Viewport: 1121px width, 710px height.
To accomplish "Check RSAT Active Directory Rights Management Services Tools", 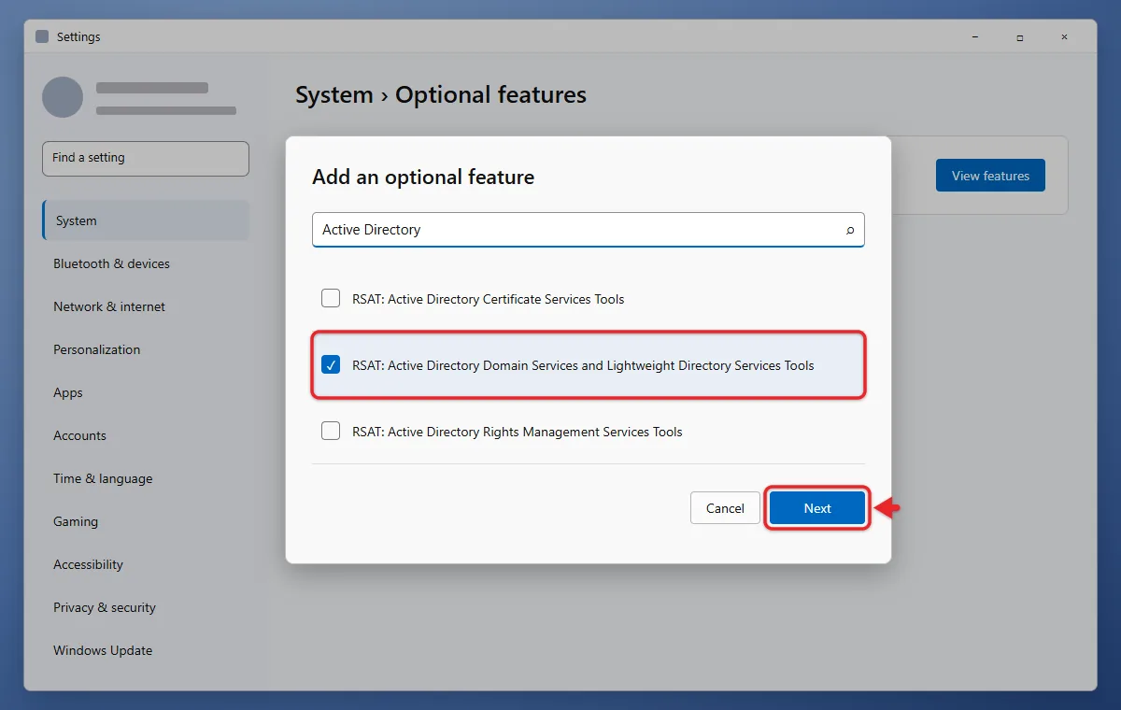I will (331, 432).
